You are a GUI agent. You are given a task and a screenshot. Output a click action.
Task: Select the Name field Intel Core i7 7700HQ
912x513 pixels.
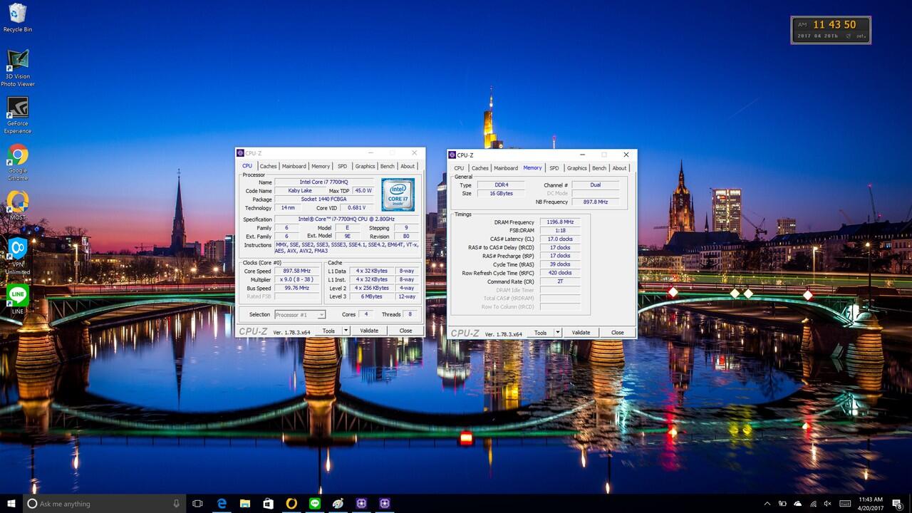[324, 182]
